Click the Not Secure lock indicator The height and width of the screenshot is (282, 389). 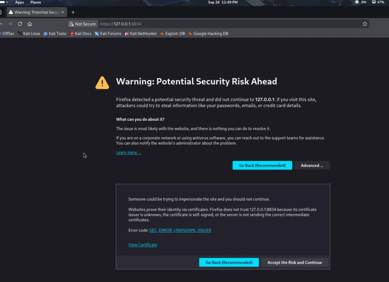(x=82, y=24)
